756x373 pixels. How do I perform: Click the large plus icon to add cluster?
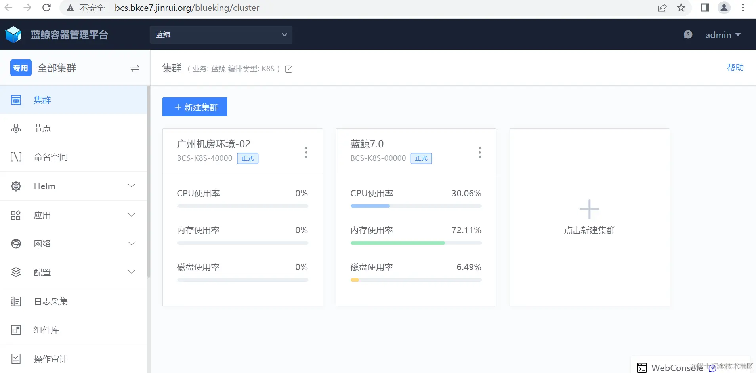590,209
